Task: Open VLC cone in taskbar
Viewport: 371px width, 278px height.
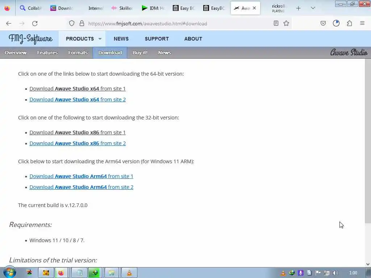Action: click(129, 273)
